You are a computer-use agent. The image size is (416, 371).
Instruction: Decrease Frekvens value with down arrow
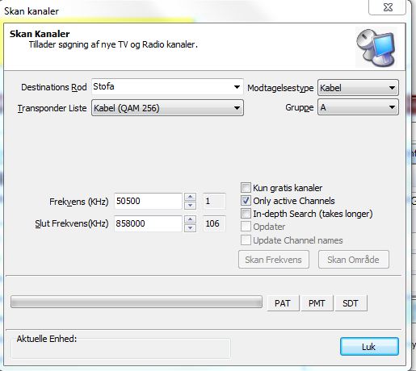[x=190, y=206]
